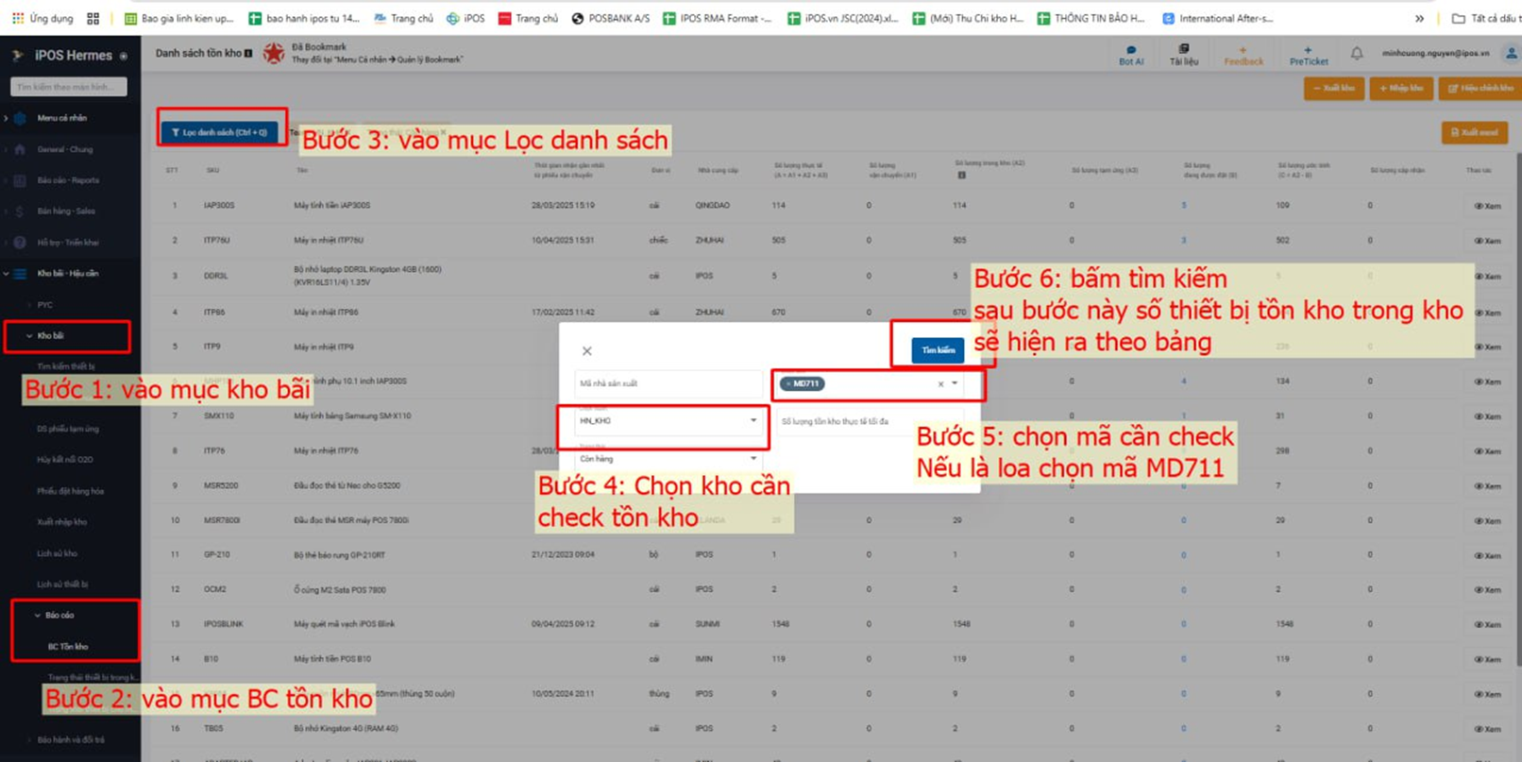Click the red star Bookmark icon

pos(274,54)
